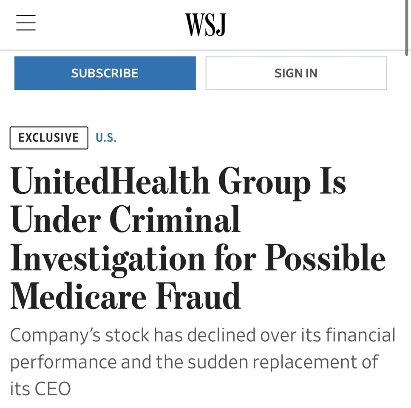411x408 pixels.
Task: Select the SIGN IN button
Action: click(x=296, y=73)
